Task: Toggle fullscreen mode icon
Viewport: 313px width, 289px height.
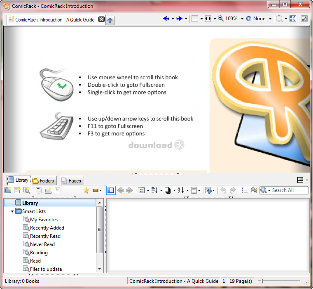Action: (293, 19)
